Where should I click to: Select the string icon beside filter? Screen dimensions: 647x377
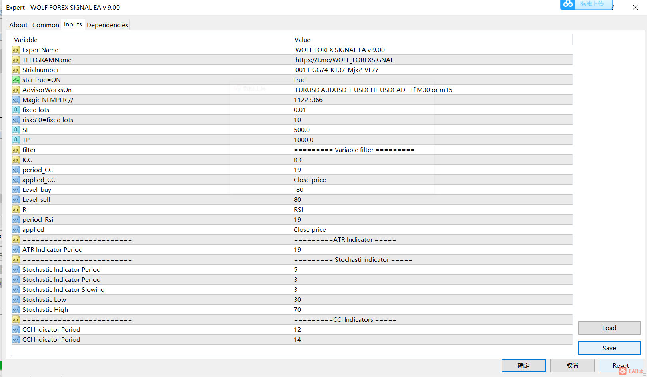[16, 150]
